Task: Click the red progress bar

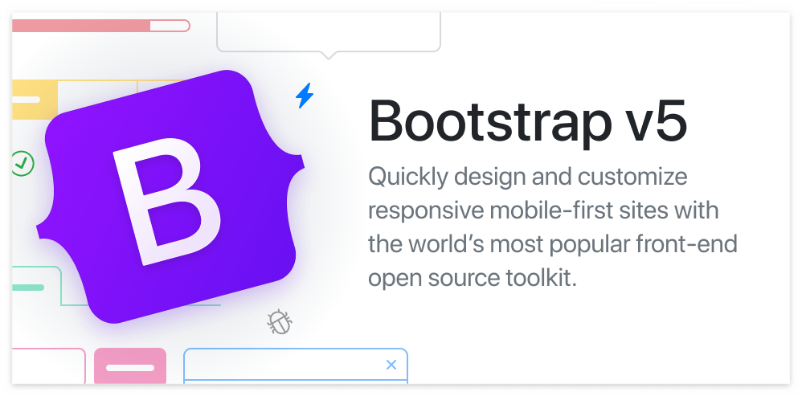Action: click(100, 26)
